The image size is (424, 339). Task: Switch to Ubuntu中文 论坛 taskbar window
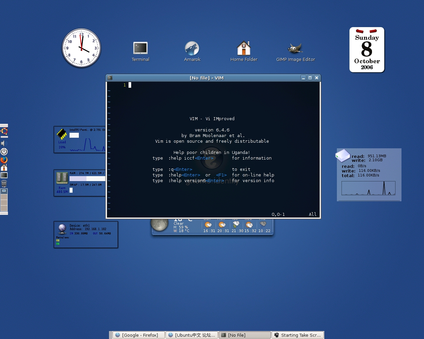[192, 335]
